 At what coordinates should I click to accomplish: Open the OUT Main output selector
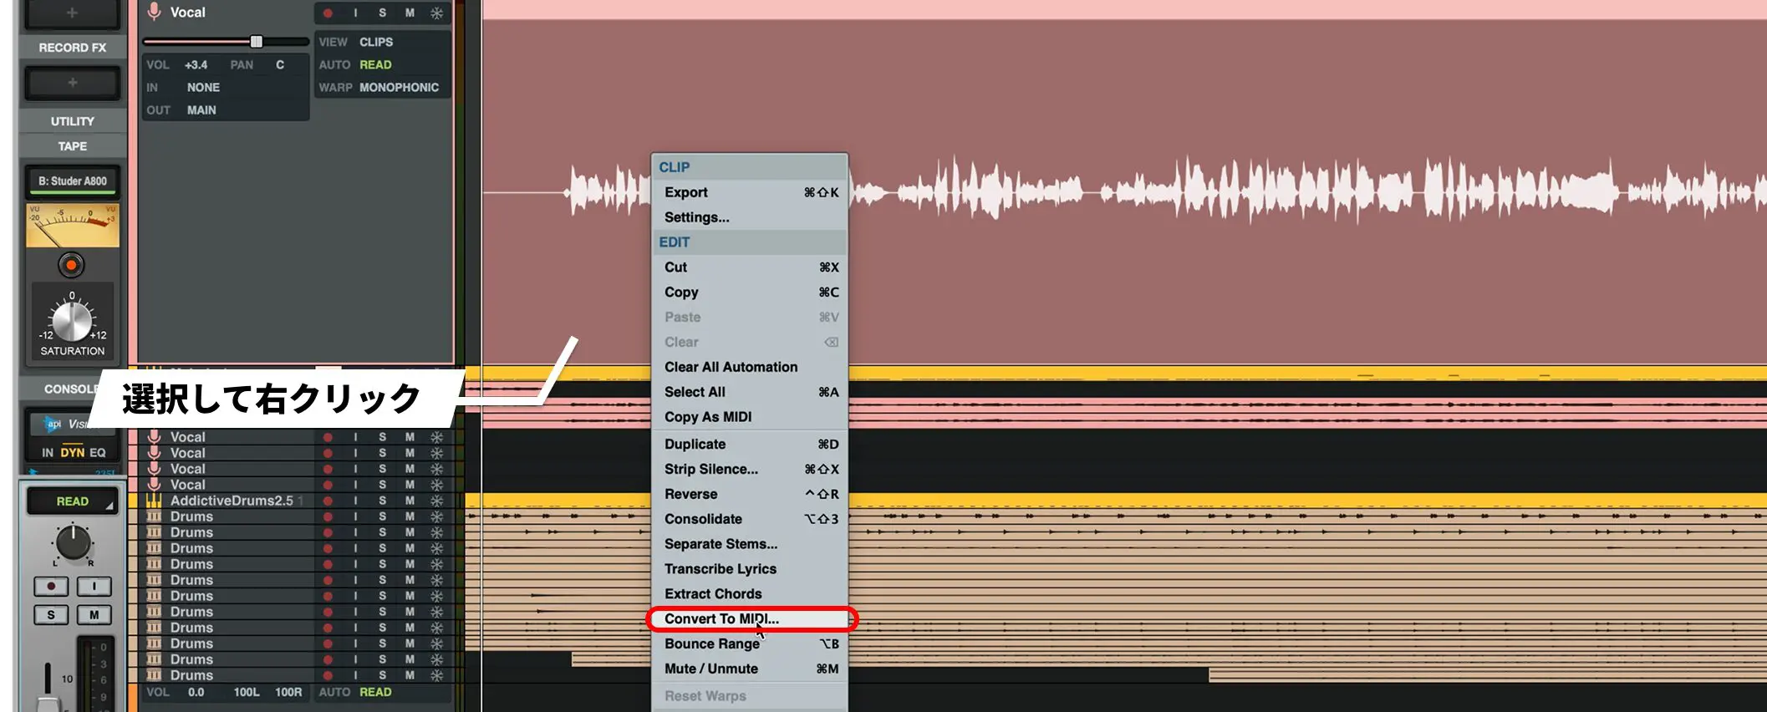point(201,110)
